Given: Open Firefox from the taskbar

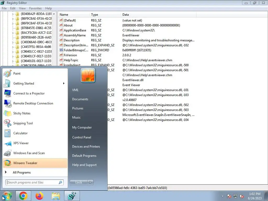Looking at the screenshot, I should click(40, 196).
